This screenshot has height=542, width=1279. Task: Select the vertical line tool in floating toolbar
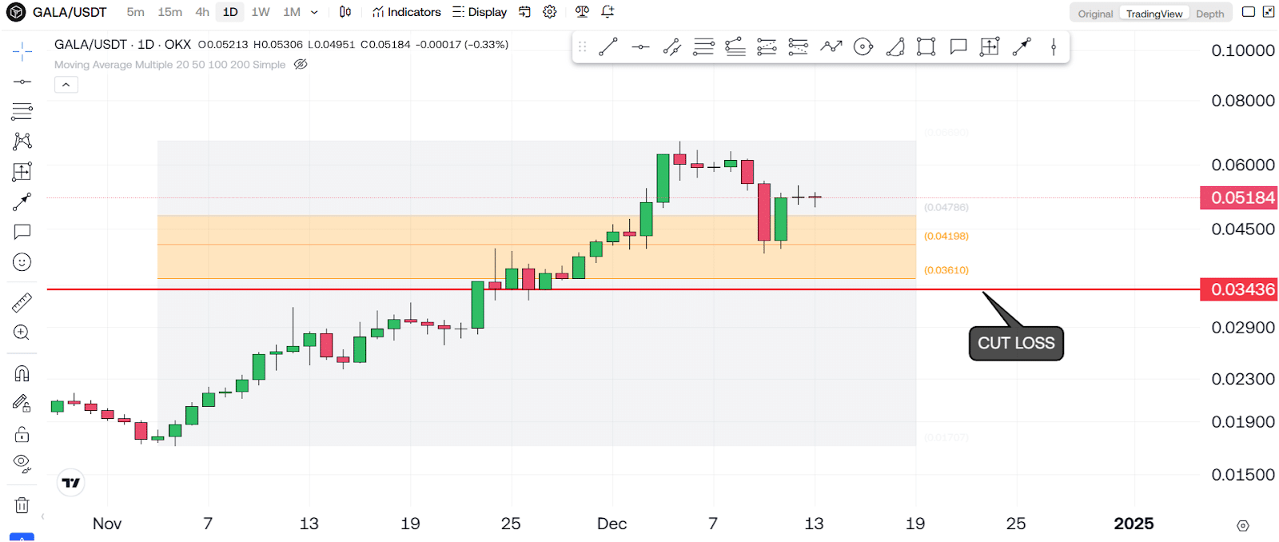[1054, 47]
